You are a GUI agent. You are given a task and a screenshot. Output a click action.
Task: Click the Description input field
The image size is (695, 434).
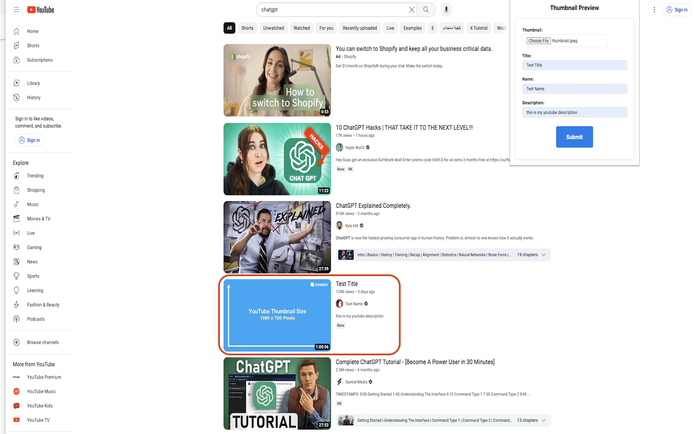pos(574,112)
